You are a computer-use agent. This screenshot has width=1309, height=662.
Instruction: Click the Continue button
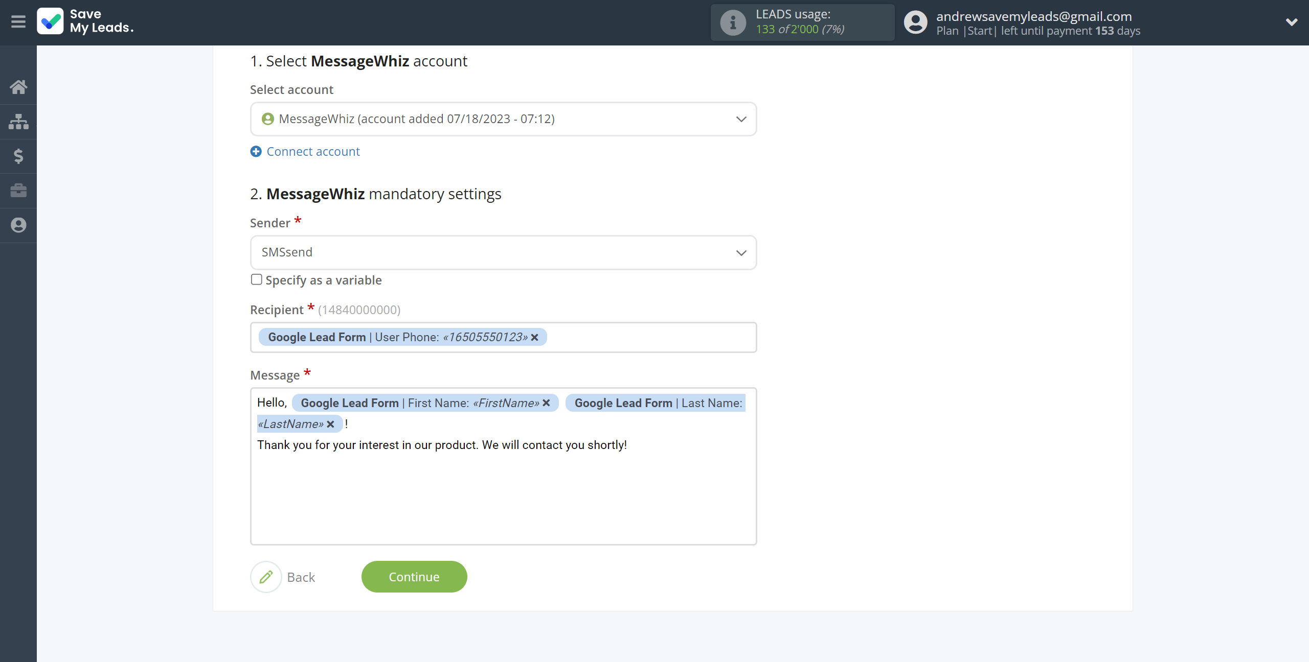tap(414, 577)
